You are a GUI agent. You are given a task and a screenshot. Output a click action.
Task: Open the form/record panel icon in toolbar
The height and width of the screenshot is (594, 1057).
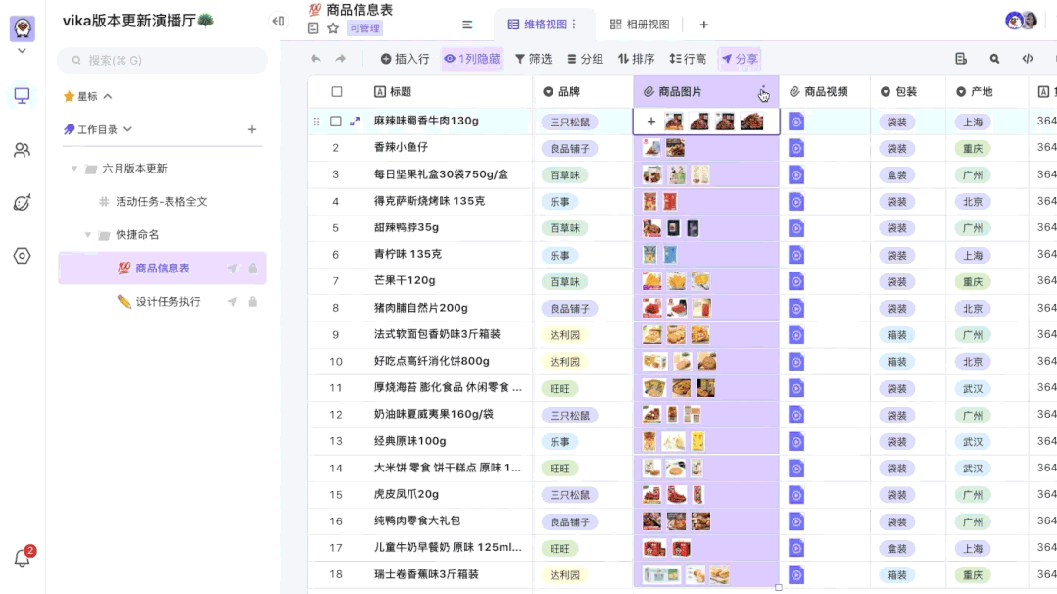coord(961,59)
